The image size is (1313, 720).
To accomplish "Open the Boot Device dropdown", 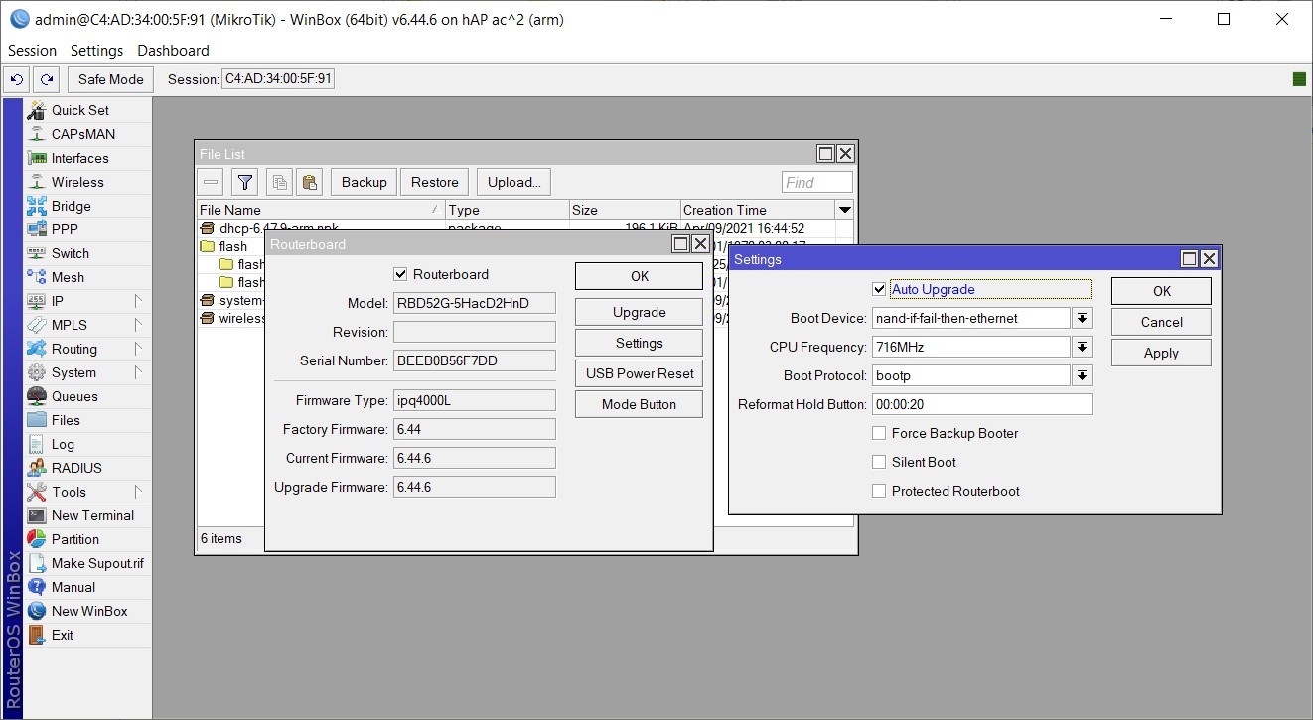I will (1083, 318).
